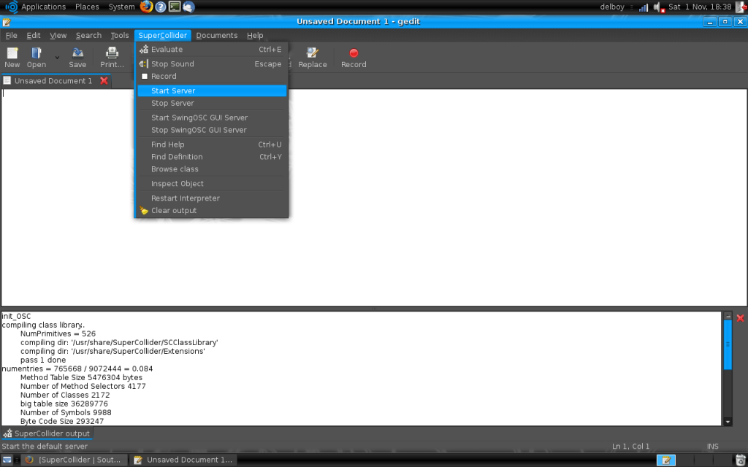
Task: Click the INS indicator in the status bar
Action: click(713, 447)
